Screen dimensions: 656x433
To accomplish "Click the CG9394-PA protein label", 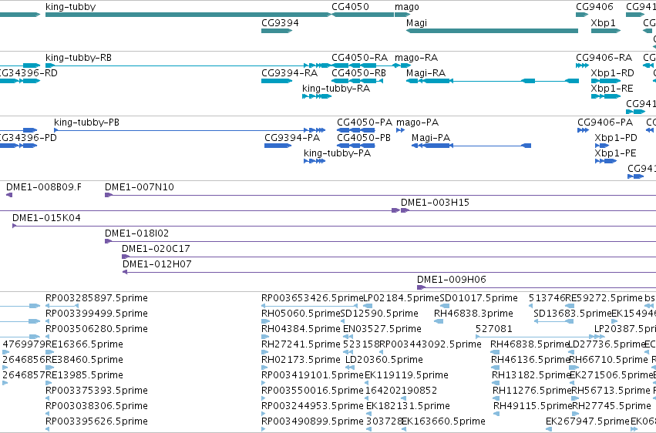I will coord(292,137).
